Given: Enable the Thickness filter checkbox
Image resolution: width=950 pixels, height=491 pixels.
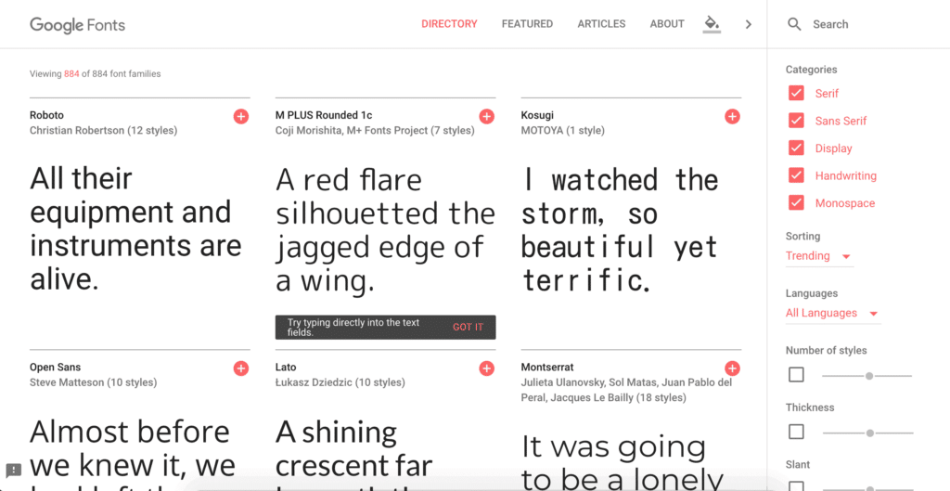Looking at the screenshot, I should point(796,433).
